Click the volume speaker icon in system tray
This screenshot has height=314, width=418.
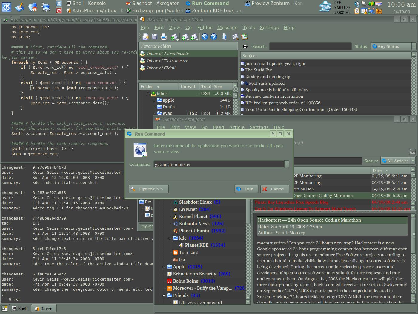pyautogui.click(x=357, y=4)
